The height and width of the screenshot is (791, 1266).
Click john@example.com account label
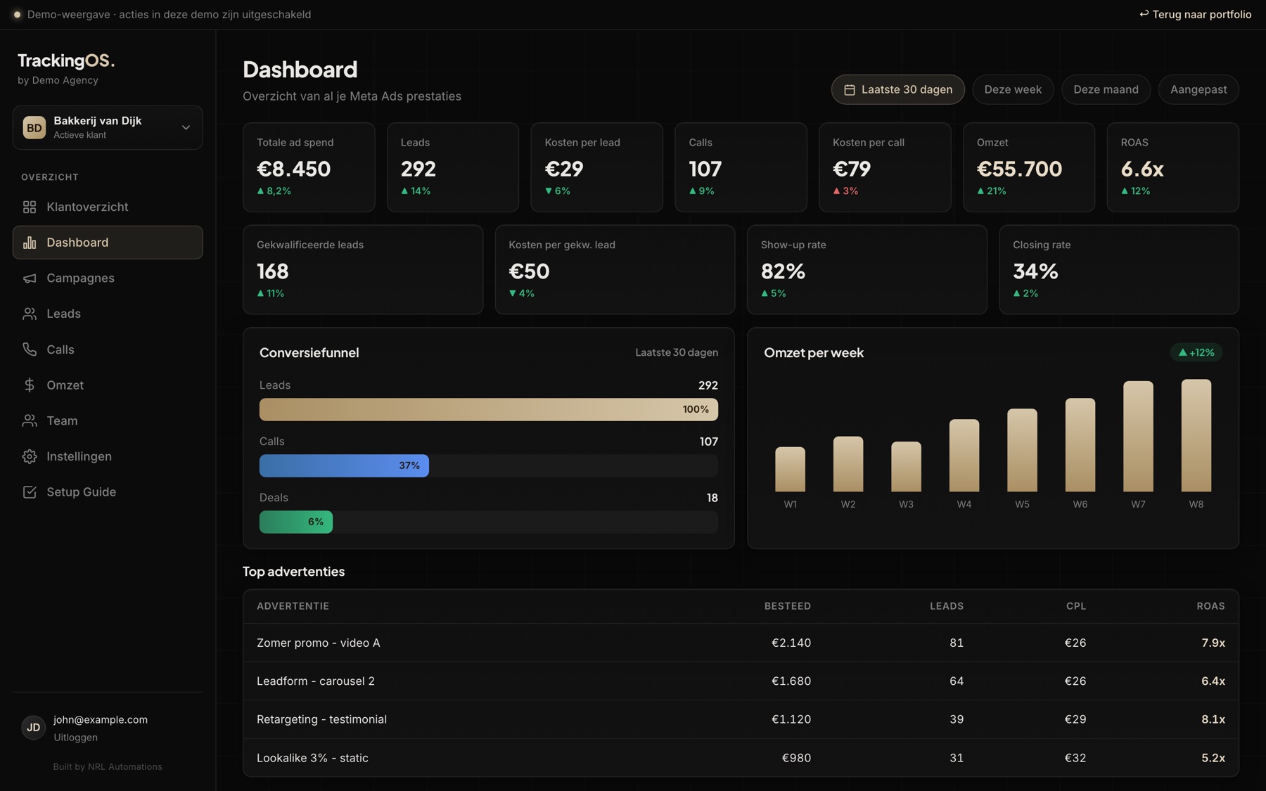101,720
